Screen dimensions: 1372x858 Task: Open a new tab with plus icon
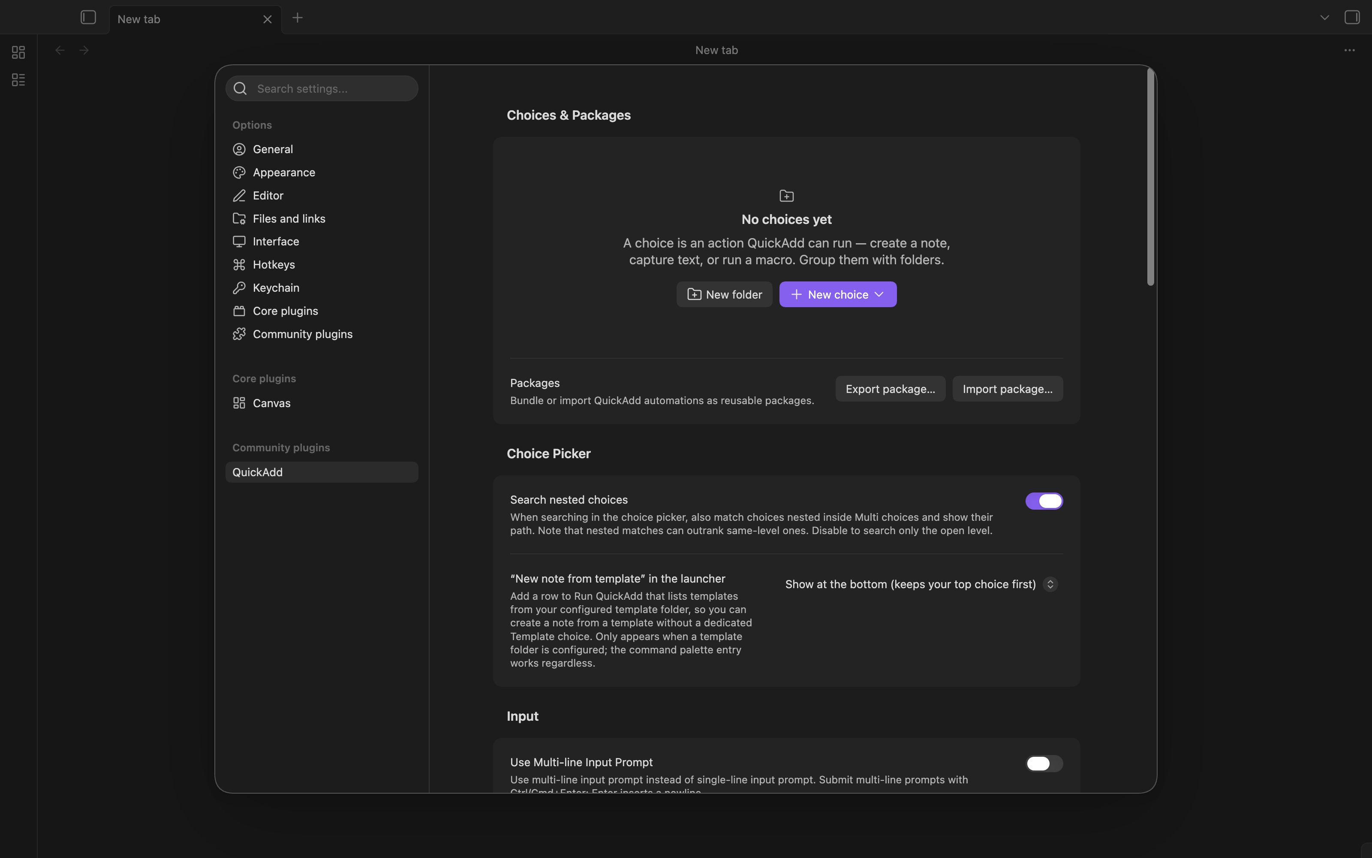click(297, 18)
